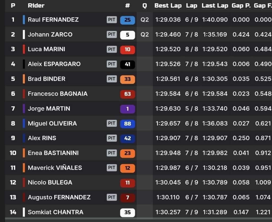Click Johann Zarco's white number 5 badge
Screen dimensions: 272x222
(x=127, y=35)
